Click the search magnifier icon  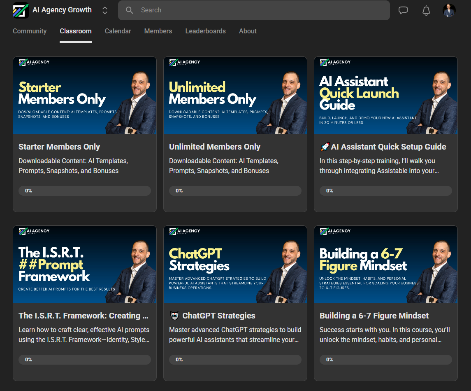(130, 10)
